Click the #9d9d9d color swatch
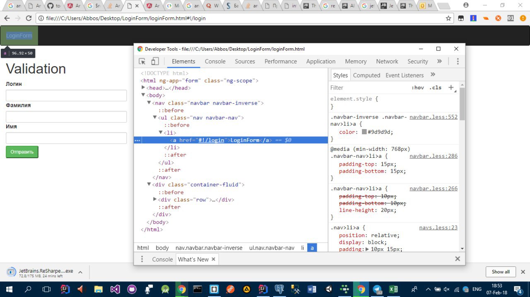Image resolution: width=530 pixels, height=297 pixels. [364, 132]
